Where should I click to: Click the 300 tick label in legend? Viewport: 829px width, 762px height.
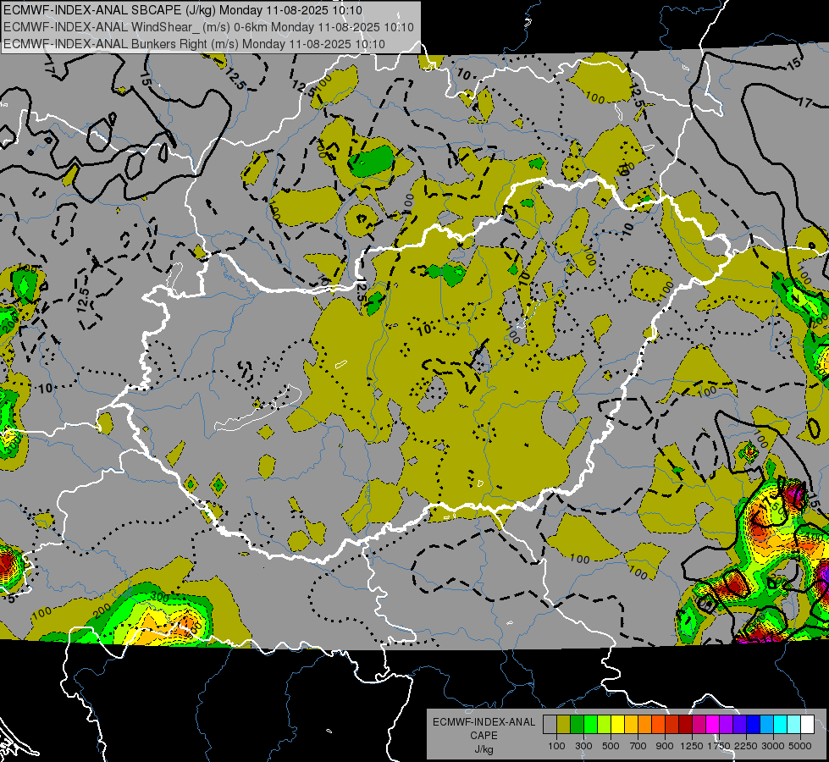coord(583,746)
